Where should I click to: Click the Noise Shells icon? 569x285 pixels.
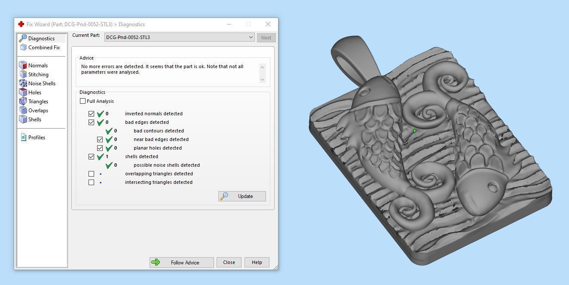pyautogui.click(x=23, y=84)
